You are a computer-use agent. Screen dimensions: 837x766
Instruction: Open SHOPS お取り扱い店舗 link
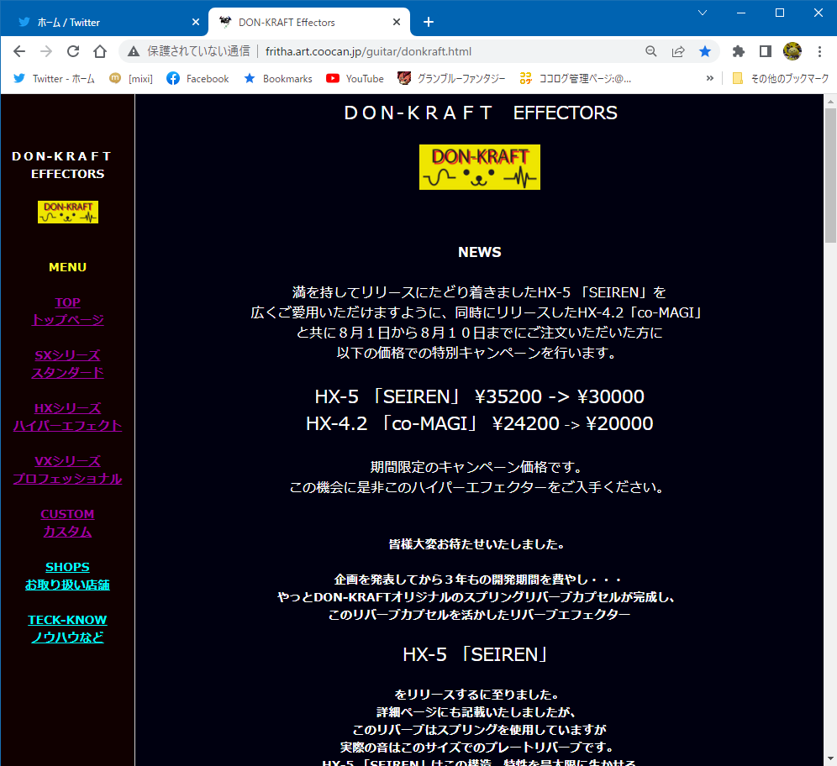click(68, 575)
